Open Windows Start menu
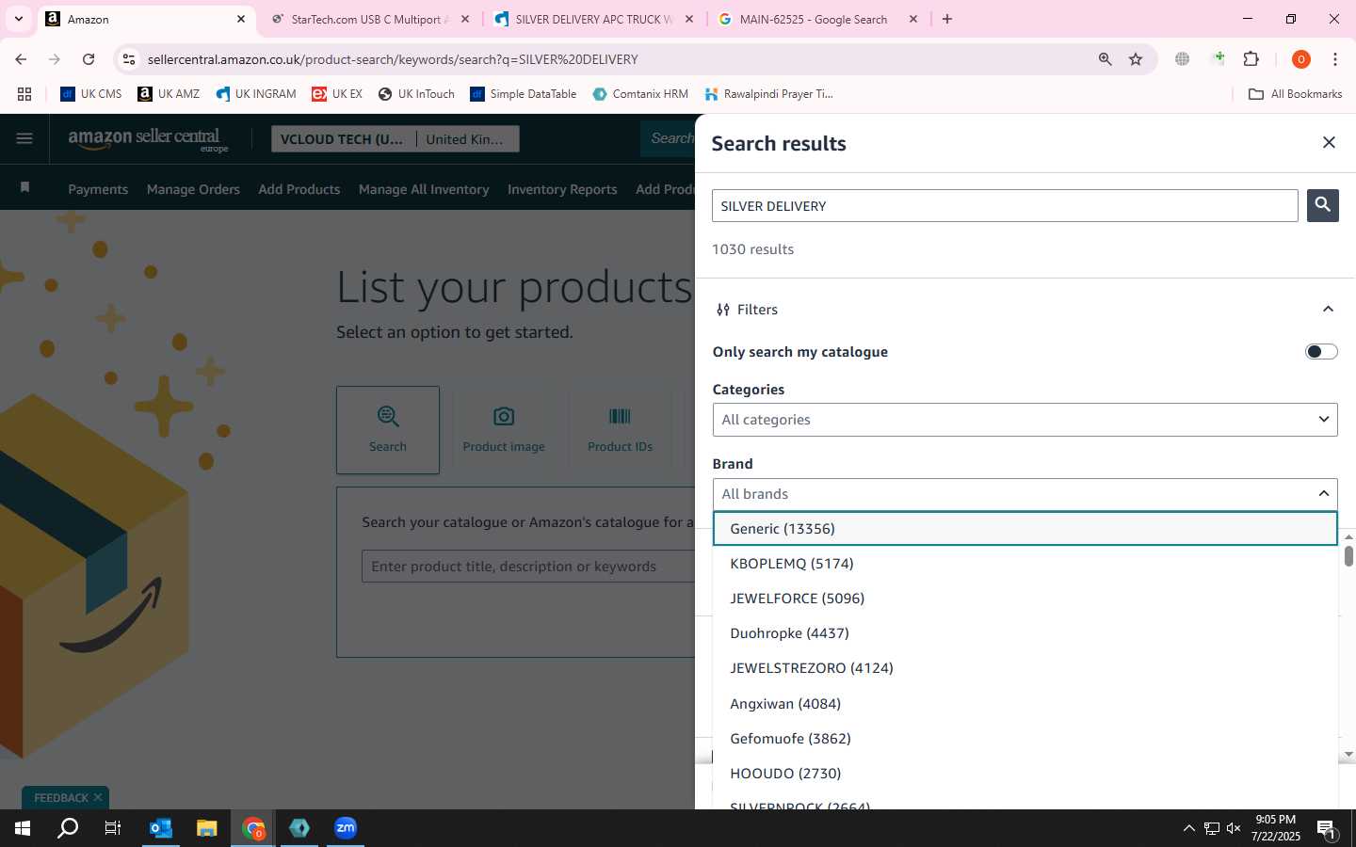This screenshot has height=847, width=1356. (23, 828)
